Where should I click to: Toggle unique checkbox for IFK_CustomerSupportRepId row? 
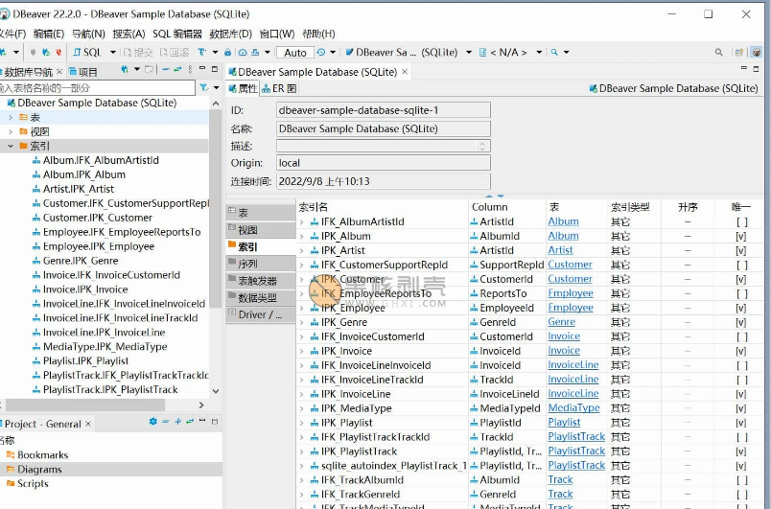741,266
